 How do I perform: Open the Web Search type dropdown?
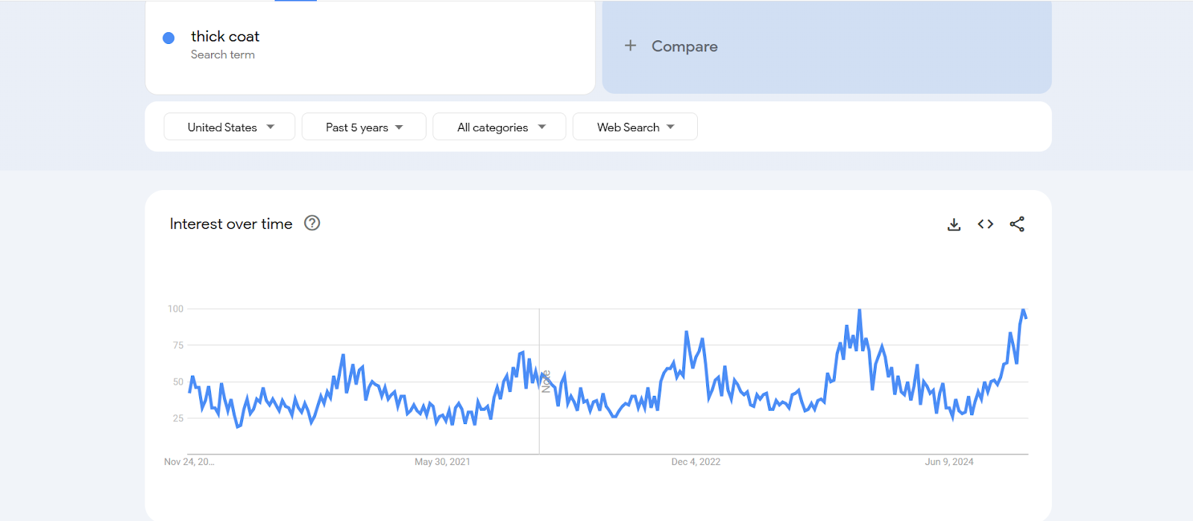click(635, 127)
